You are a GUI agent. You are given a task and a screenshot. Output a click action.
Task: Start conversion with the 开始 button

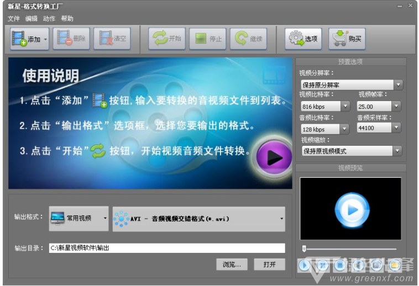pos(167,39)
